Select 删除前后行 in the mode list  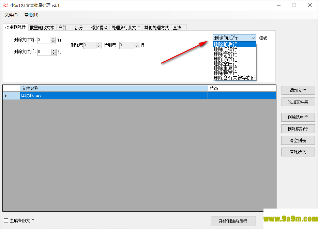[234, 44]
